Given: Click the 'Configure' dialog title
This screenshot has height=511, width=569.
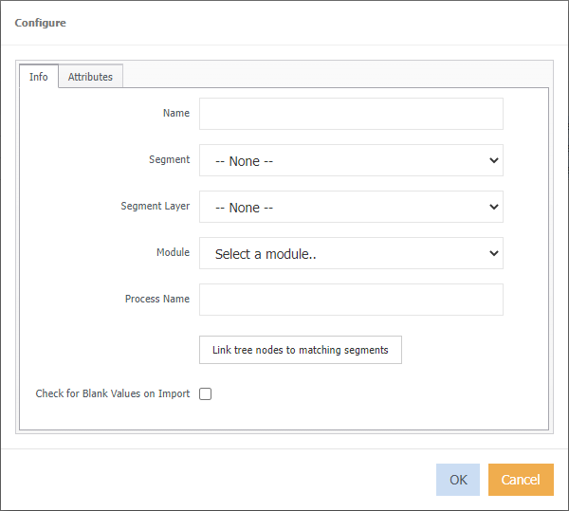Looking at the screenshot, I should (40, 22).
